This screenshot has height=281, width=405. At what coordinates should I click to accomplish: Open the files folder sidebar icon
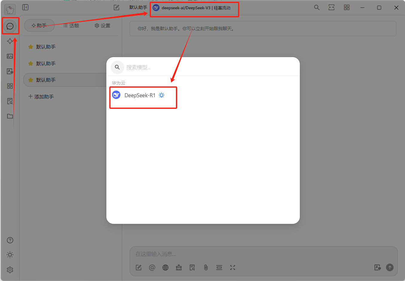click(x=10, y=116)
